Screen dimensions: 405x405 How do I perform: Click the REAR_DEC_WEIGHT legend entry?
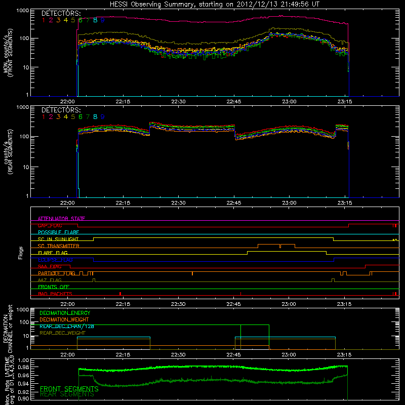point(62,333)
